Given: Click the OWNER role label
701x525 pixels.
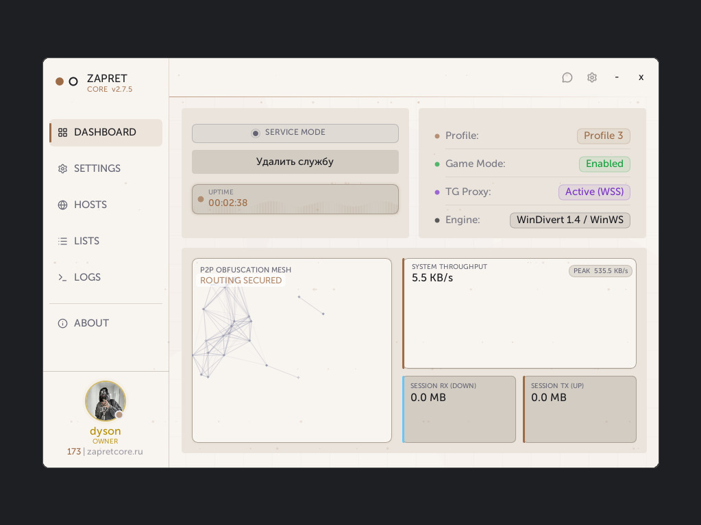Looking at the screenshot, I should point(106,441).
